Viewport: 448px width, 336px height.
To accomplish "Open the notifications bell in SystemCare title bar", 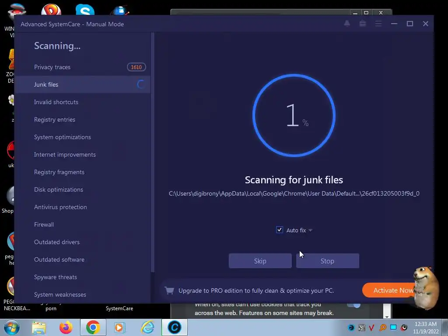I will coord(347,24).
